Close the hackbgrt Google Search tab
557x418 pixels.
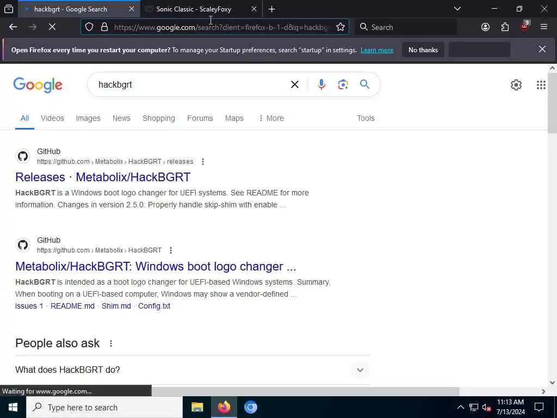(132, 9)
